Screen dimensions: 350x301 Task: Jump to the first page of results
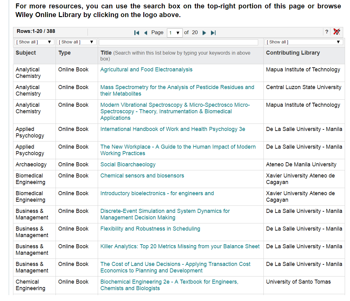tap(137, 32)
